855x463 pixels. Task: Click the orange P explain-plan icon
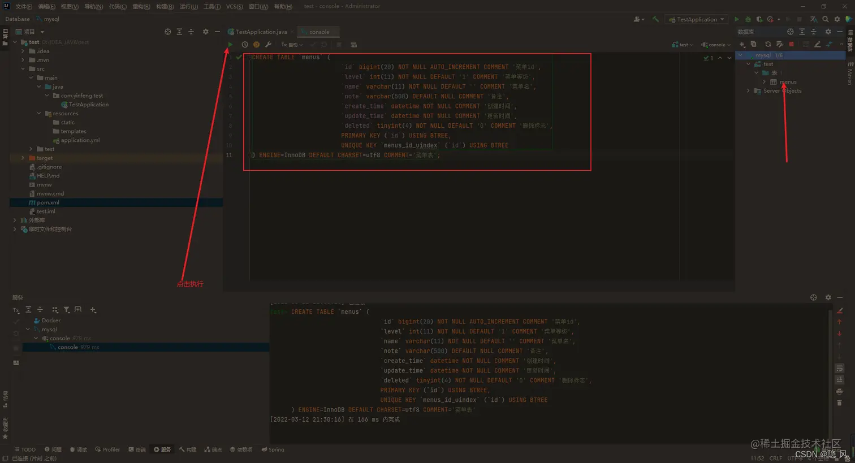click(256, 45)
